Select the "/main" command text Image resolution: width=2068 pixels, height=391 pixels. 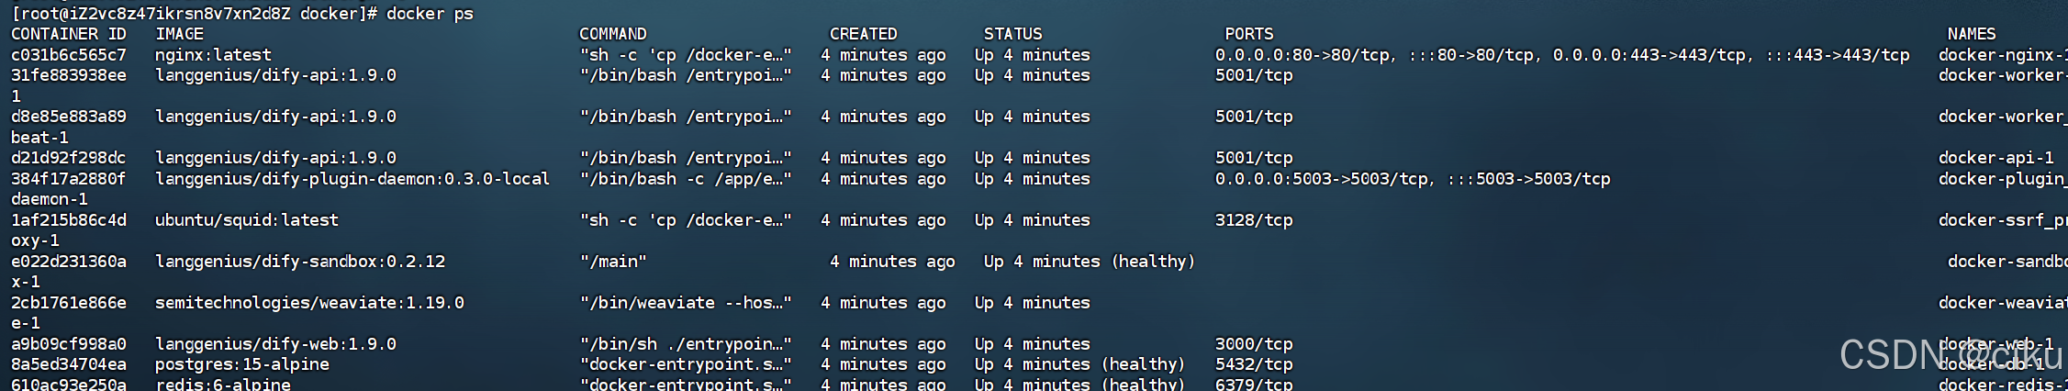(613, 262)
